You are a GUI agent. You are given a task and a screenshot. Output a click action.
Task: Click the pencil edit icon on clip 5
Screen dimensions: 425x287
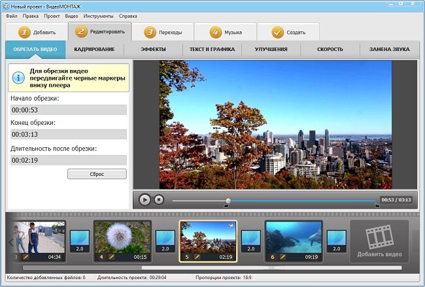tap(197, 257)
